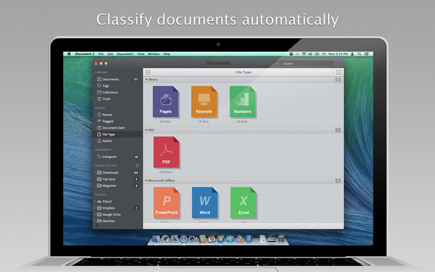
Task: Click the back button left of File Type header
Action: click(148, 72)
